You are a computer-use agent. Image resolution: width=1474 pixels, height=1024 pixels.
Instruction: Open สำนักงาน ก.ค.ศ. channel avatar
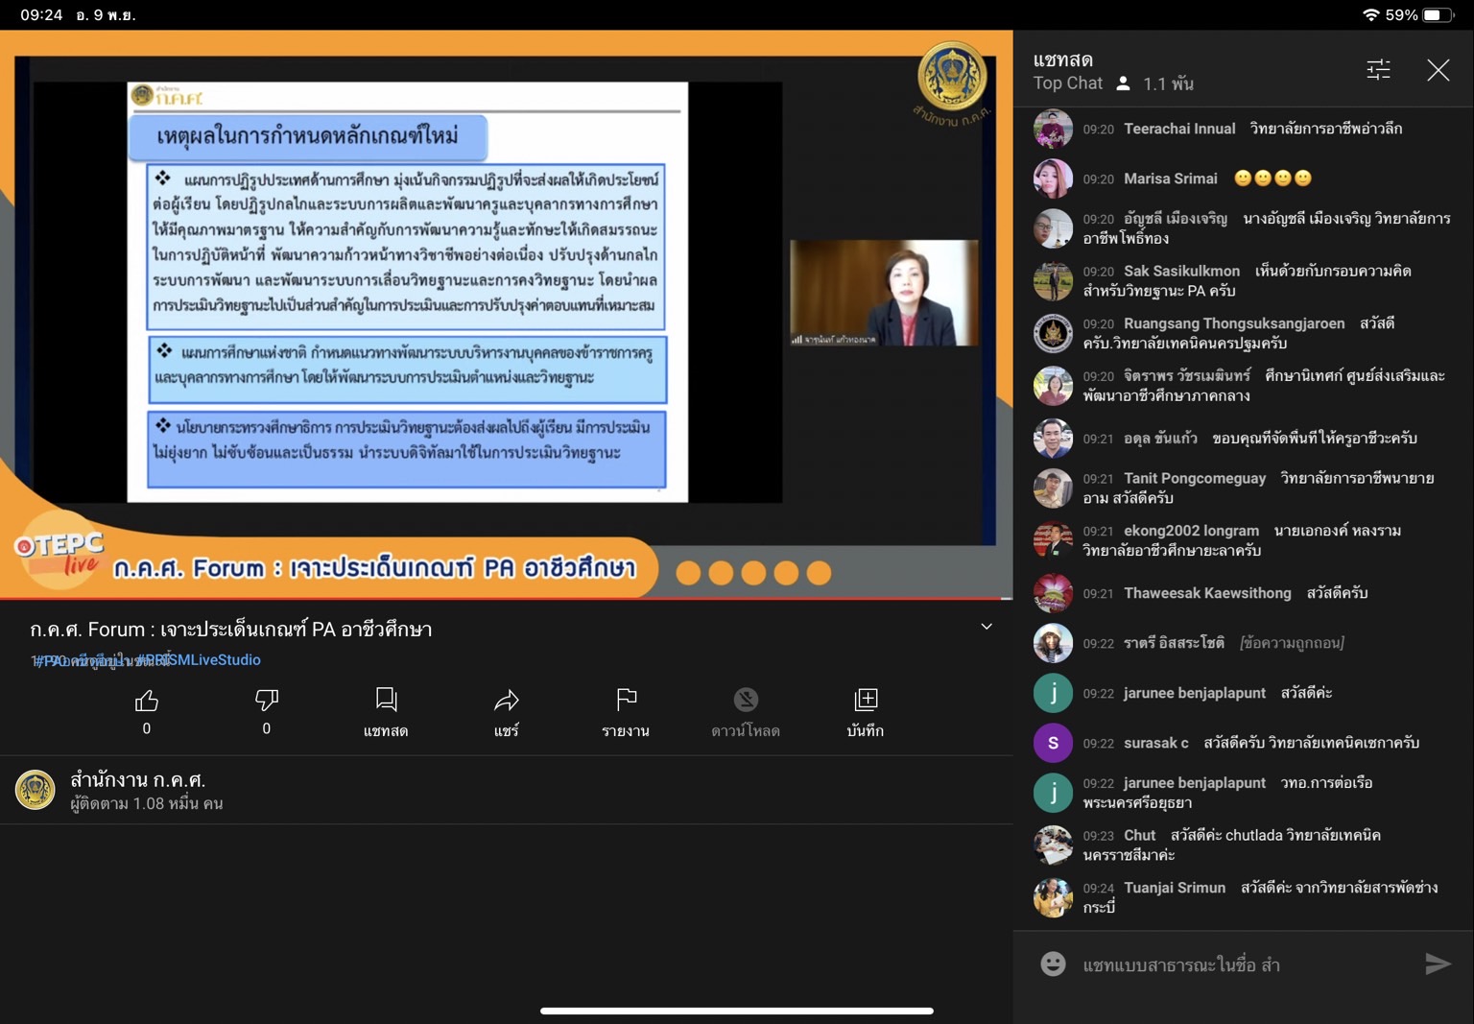coord(36,790)
